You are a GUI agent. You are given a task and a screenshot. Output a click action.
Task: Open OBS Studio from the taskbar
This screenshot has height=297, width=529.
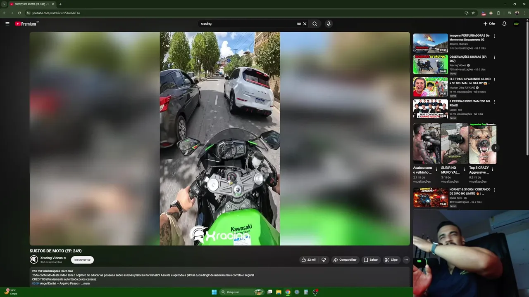(x=315, y=292)
